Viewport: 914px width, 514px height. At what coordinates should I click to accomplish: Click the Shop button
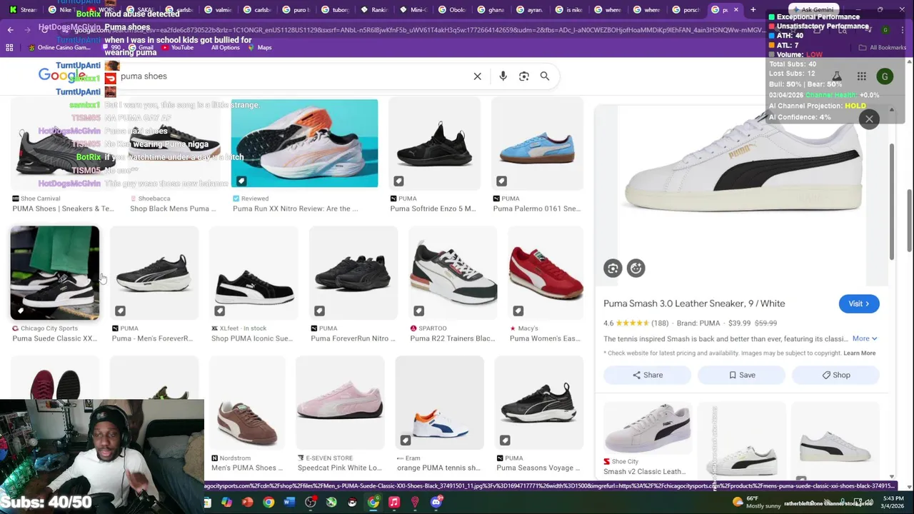[x=835, y=375]
